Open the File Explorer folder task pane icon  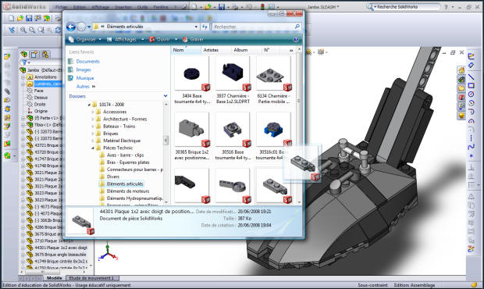pos(461,88)
